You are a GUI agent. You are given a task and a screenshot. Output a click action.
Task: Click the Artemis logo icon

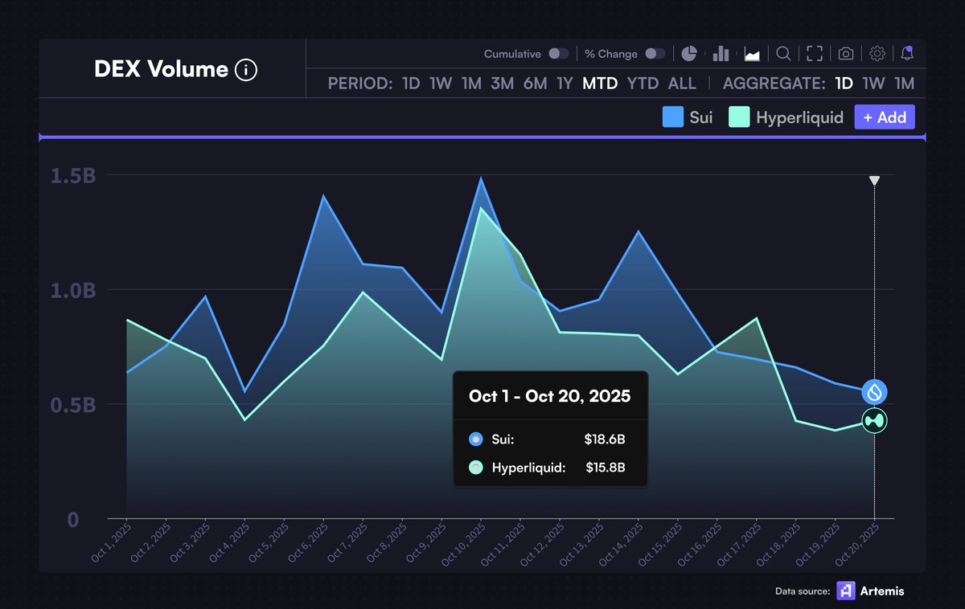click(846, 591)
